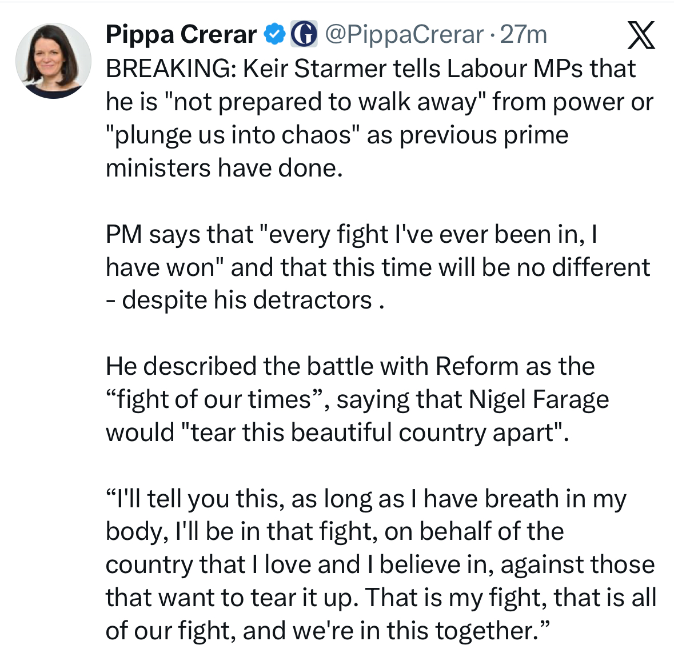Open the @PippaCrerar handle link

click(x=404, y=35)
